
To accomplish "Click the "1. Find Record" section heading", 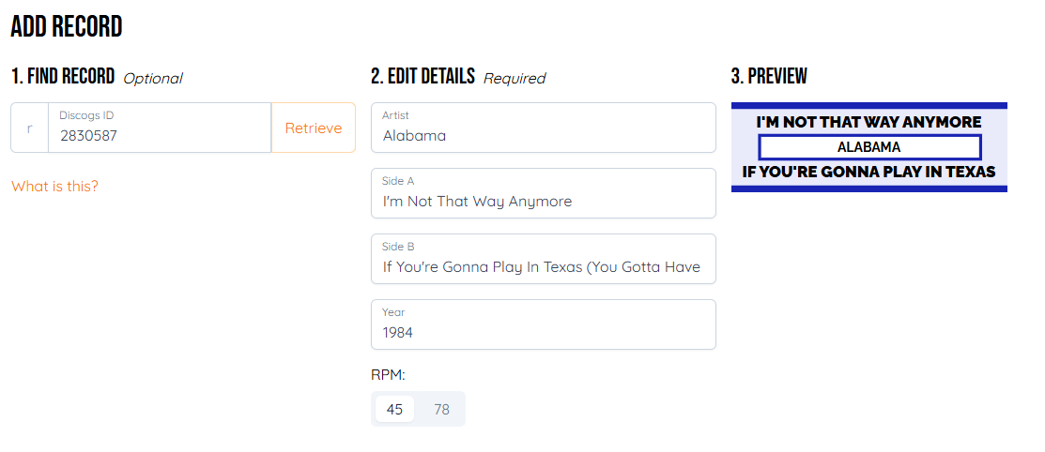I will coord(63,76).
